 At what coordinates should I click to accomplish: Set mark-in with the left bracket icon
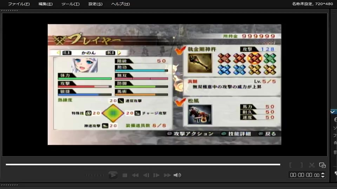291,165
